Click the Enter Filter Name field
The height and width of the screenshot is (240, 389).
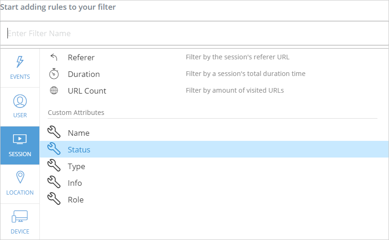pos(194,33)
